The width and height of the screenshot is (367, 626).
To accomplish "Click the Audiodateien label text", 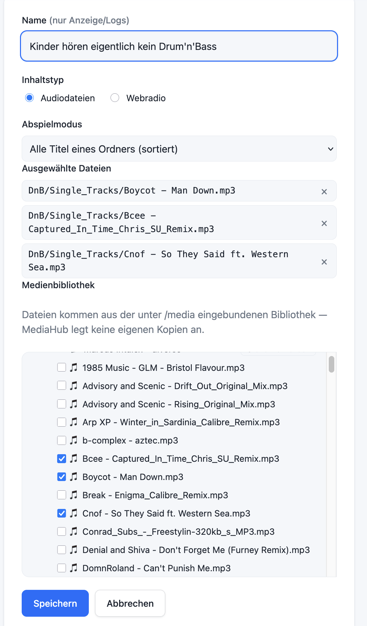I will tap(68, 98).
